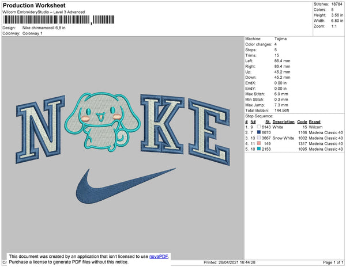The image size is (346, 267).
Task: Click the 'Description' column header
Action: pyautogui.click(x=283, y=122)
